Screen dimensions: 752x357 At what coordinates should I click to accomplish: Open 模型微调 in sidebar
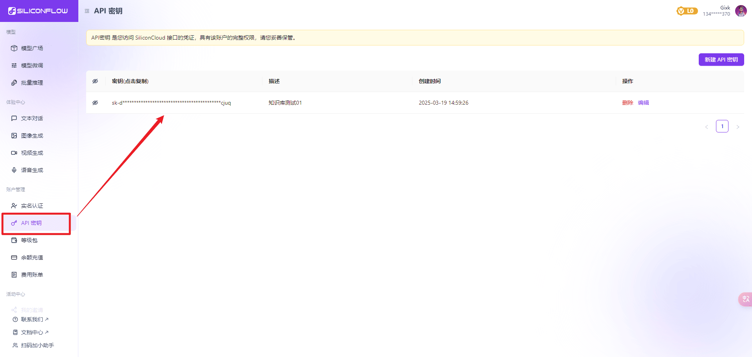pyautogui.click(x=32, y=65)
